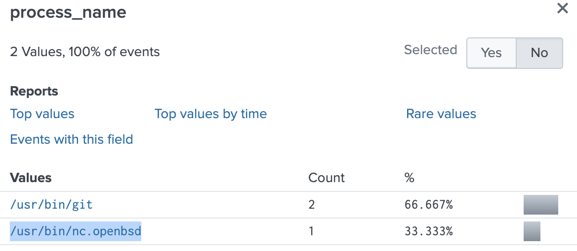Screen dimensions: 577x251
Task: Open Top values by time report
Action: (210, 114)
